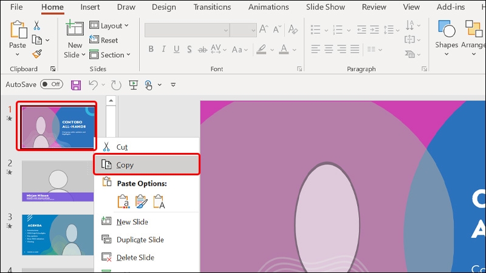Choose New Slide from context menu

tap(146, 221)
